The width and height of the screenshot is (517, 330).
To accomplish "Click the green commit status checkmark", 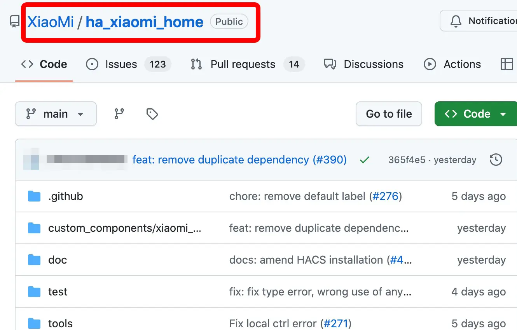I will [x=364, y=160].
